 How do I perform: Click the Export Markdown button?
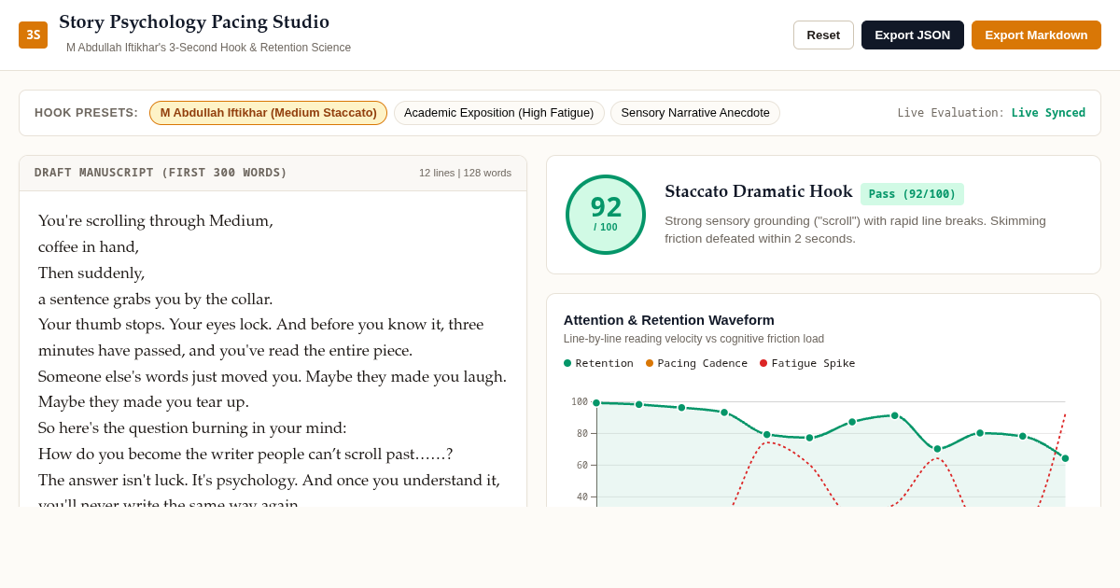pyautogui.click(x=1036, y=35)
